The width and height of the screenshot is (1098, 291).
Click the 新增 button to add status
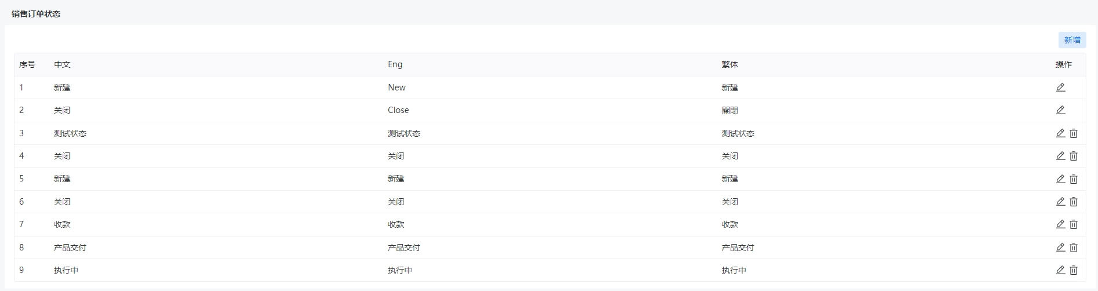click(x=1072, y=40)
